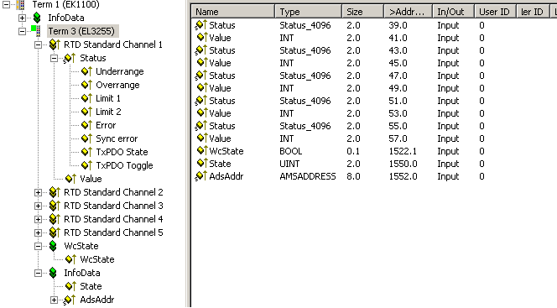The width and height of the screenshot is (557, 308).
Task: Click AMSADDRESS type cell
Action: coord(308,176)
